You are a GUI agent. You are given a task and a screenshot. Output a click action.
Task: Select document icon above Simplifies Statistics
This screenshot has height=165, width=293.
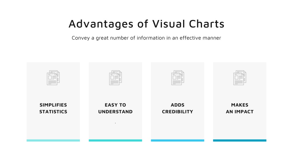(53, 78)
